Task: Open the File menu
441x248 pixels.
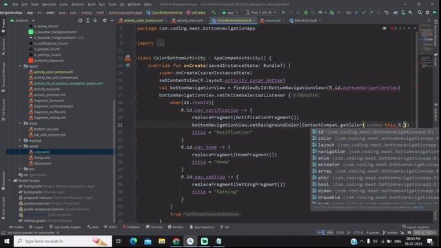Action: [x=15, y=4]
